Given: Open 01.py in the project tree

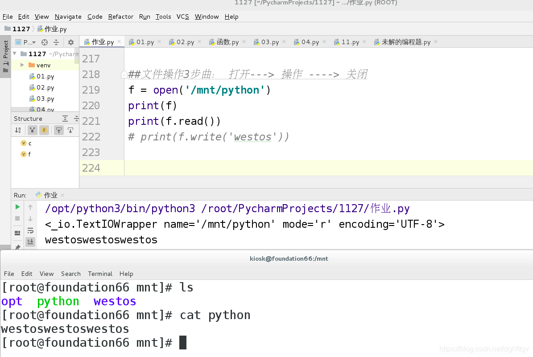Looking at the screenshot, I should click(x=41, y=76).
